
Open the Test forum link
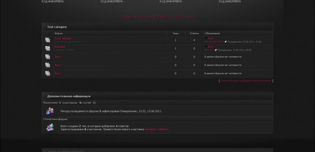63,39
